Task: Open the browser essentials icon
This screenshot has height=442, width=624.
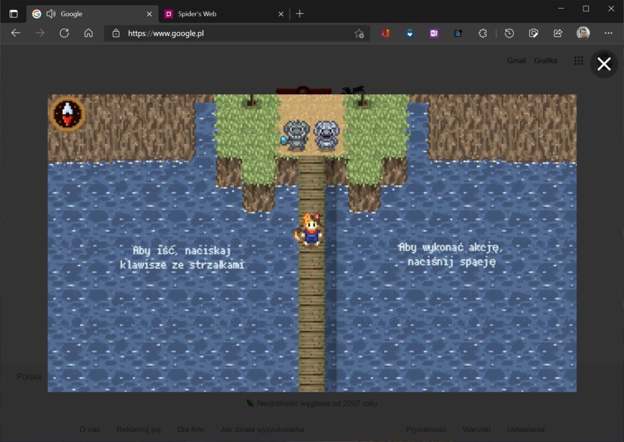Action: coord(534,34)
